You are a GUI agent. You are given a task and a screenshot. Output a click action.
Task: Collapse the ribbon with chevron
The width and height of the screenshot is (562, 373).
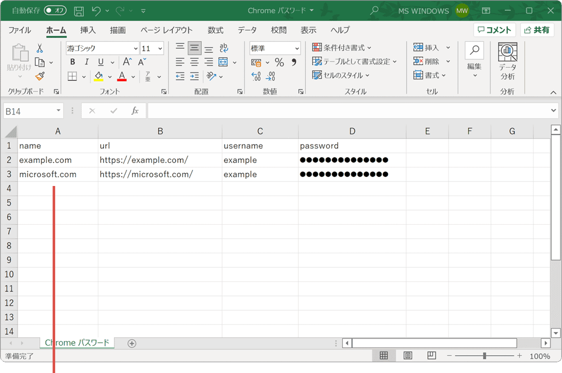pos(553,92)
